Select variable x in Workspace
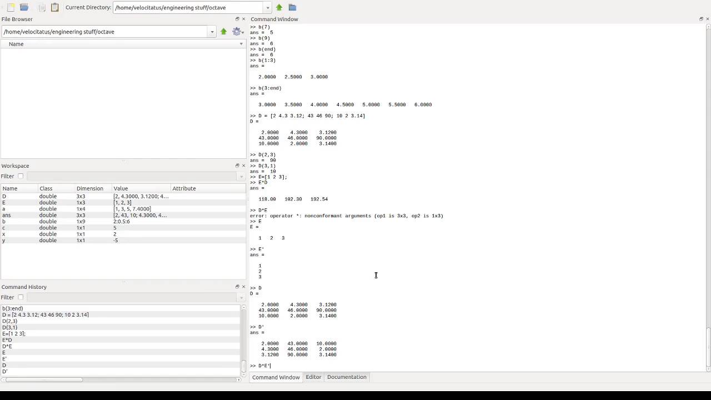Screen dimensions: 711x400 pos(123,234)
